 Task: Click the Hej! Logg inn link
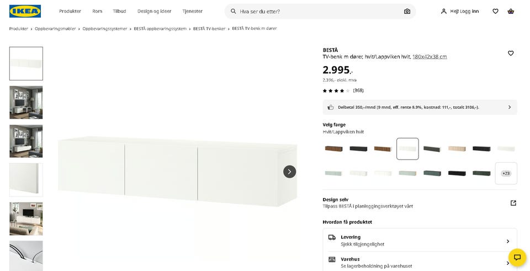tap(460, 11)
